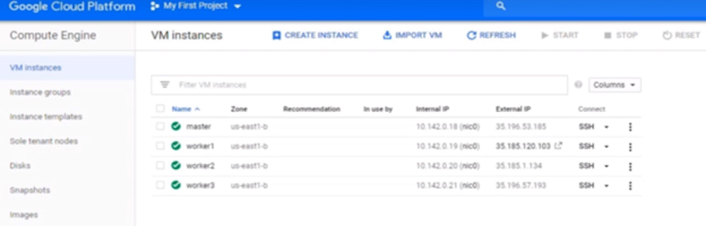Open the help icon next to Columns
Viewport: 706px width, 226px height.
pos(578,85)
